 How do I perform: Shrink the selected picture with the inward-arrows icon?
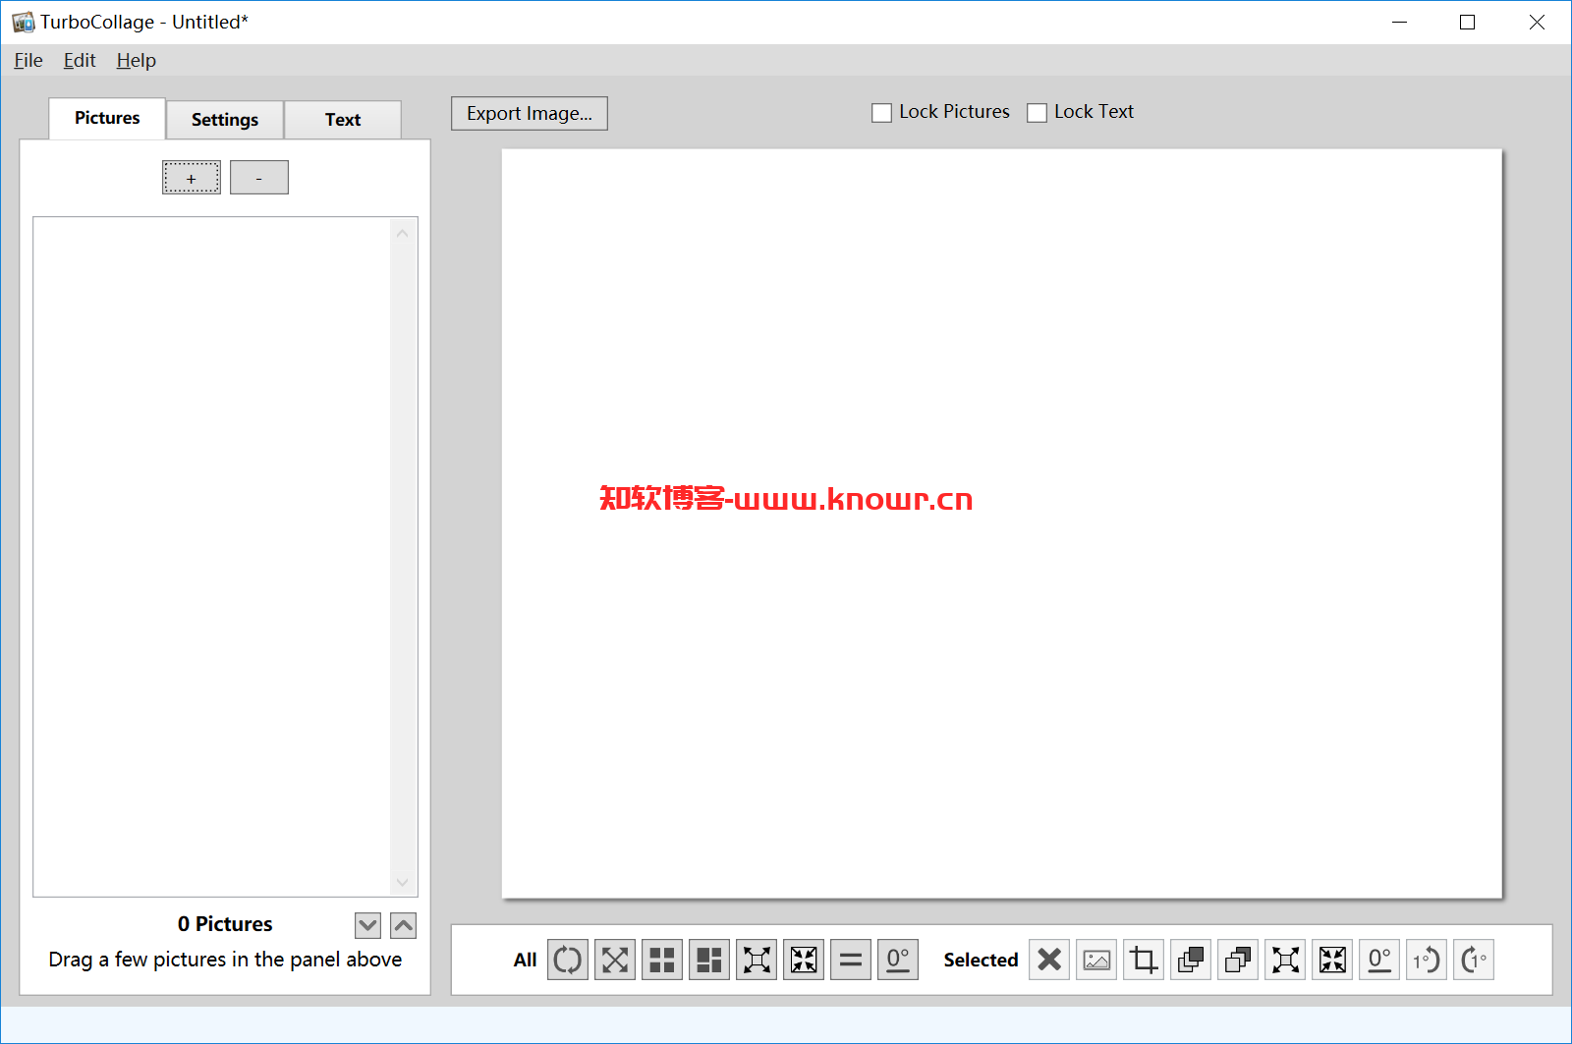coord(1332,960)
